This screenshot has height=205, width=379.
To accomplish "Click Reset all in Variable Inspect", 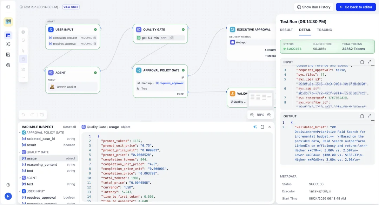I will (x=69, y=127).
